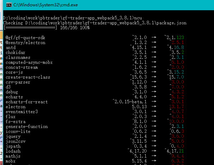Click the jspath package name
This screenshot has width=214, height=165.
13,146
